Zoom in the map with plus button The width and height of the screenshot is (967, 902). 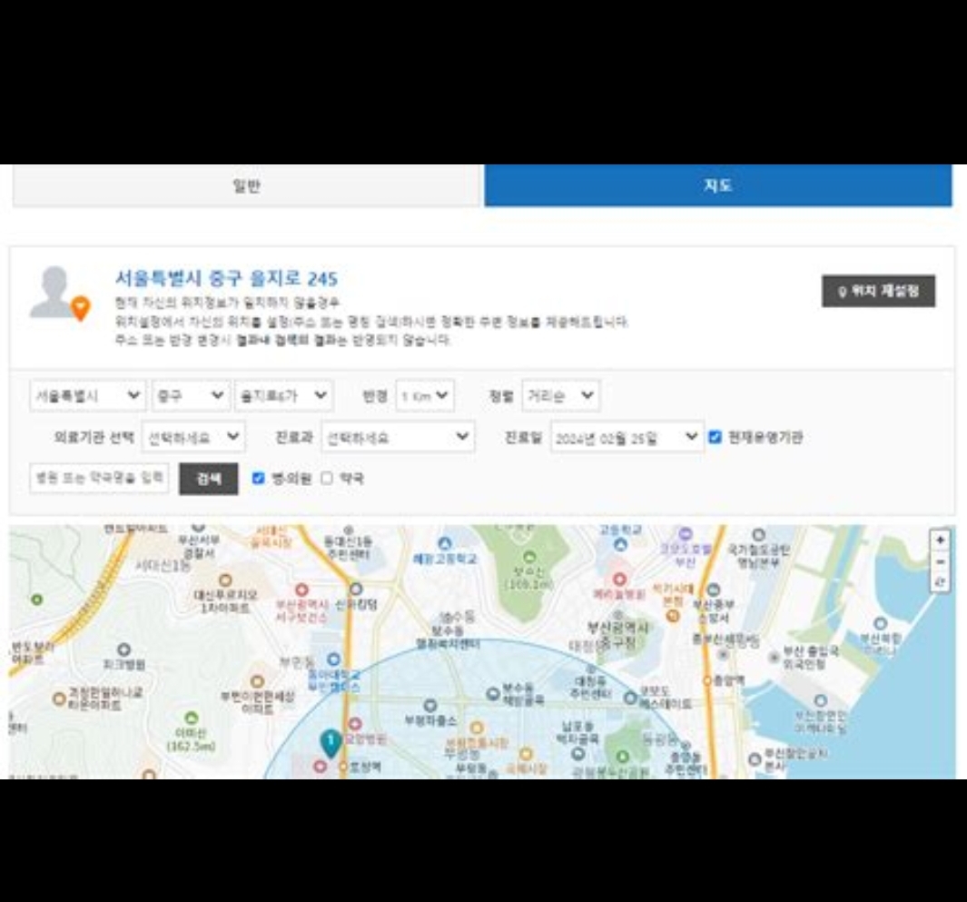pyautogui.click(x=940, y=540)
